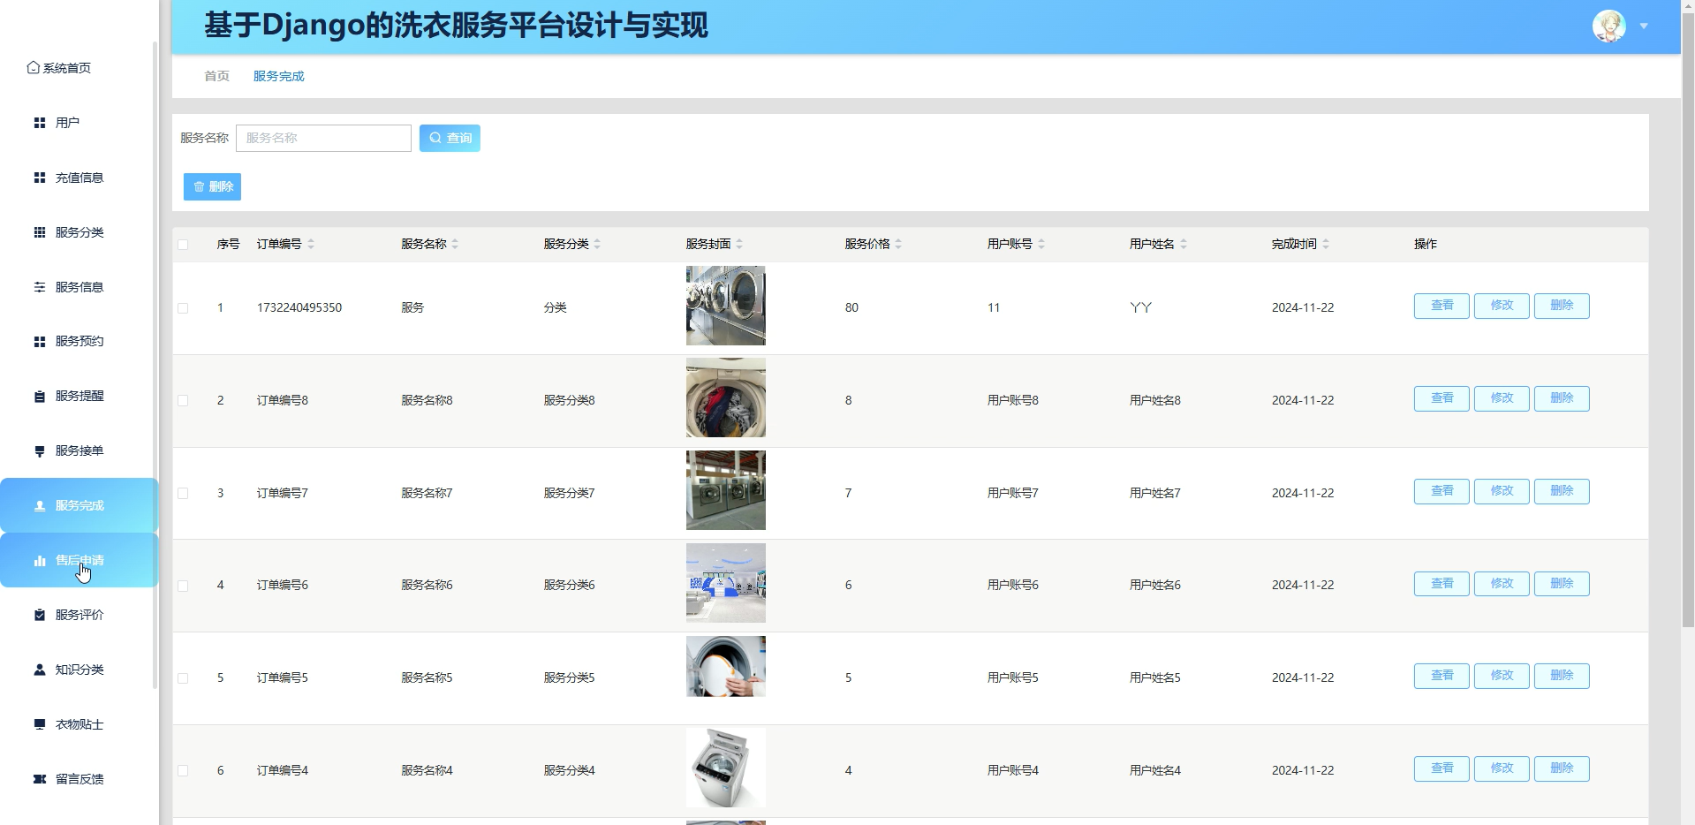Viewport: 1695px width, 825px height.
Task: Open the avatar dropdown arrow in header
Action: coord(1644,26)
